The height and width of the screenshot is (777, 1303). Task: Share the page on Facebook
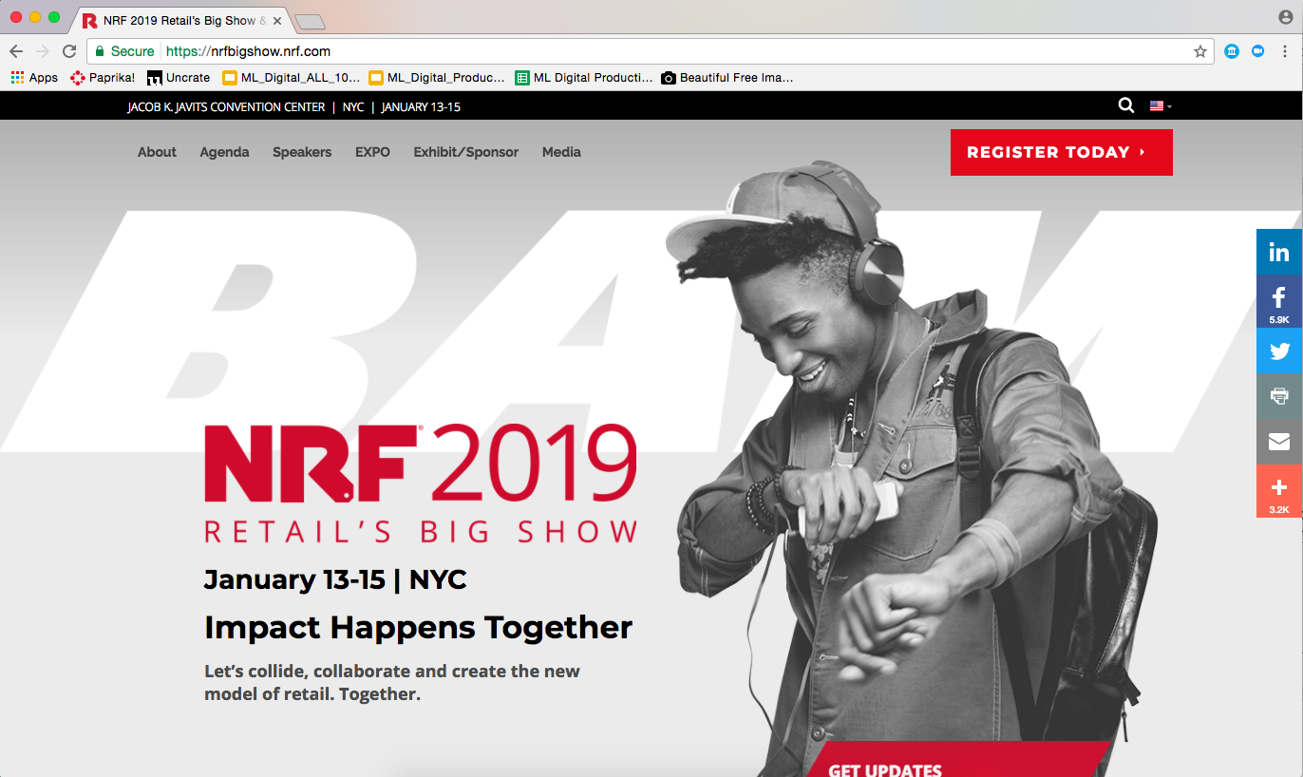pyautogui.click(x=1279, y=302)
